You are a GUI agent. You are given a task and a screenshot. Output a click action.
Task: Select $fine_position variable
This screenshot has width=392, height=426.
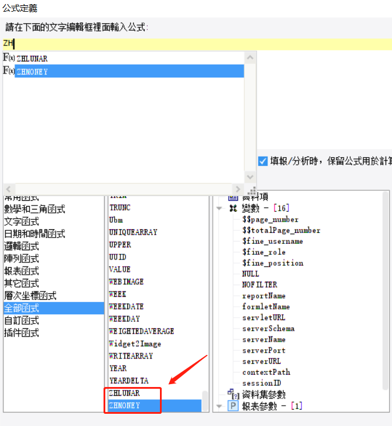coord(273,263)
